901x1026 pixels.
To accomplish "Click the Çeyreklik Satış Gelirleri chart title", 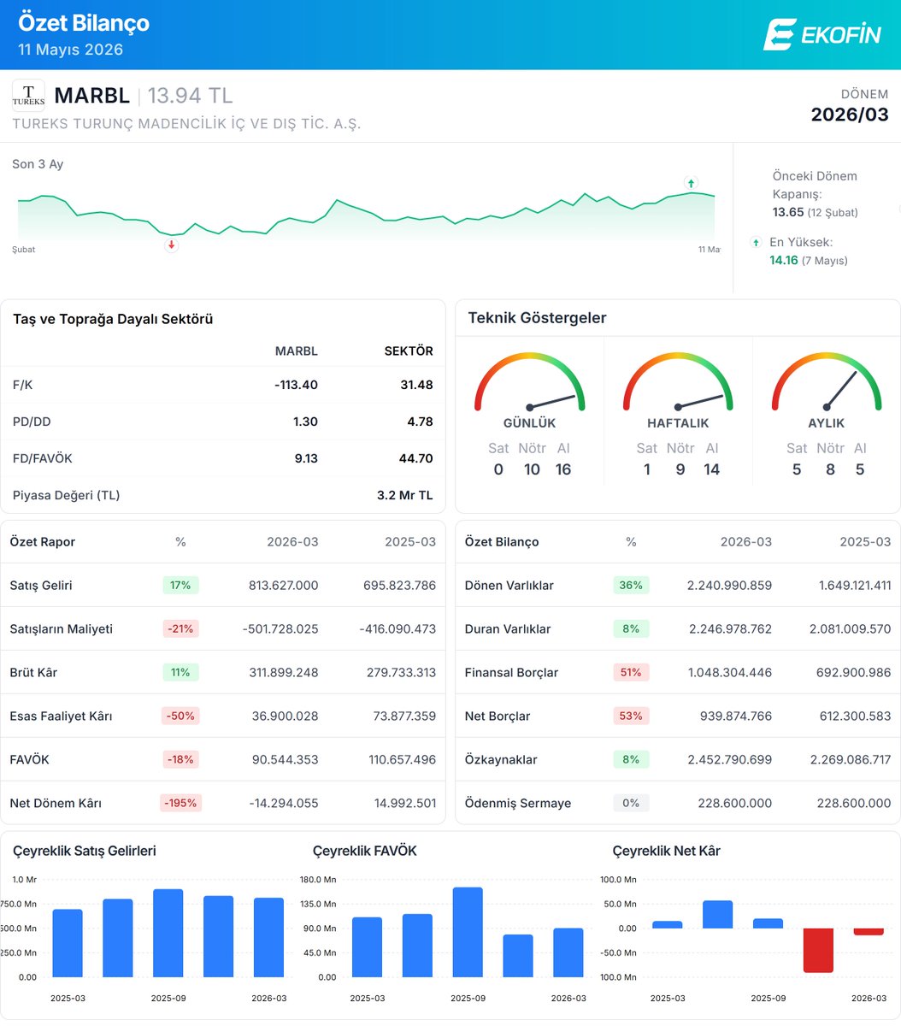I will [x=85, y=851].
